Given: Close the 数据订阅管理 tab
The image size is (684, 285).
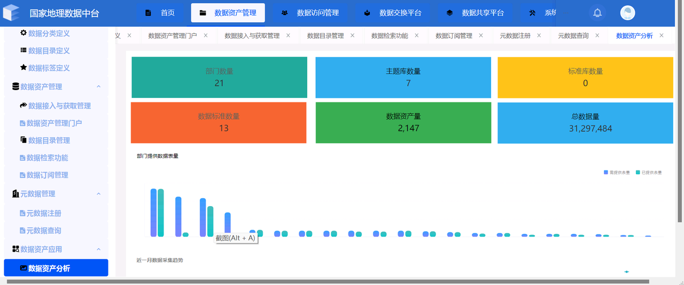Looking at the screenshot, I should (481, 36).
